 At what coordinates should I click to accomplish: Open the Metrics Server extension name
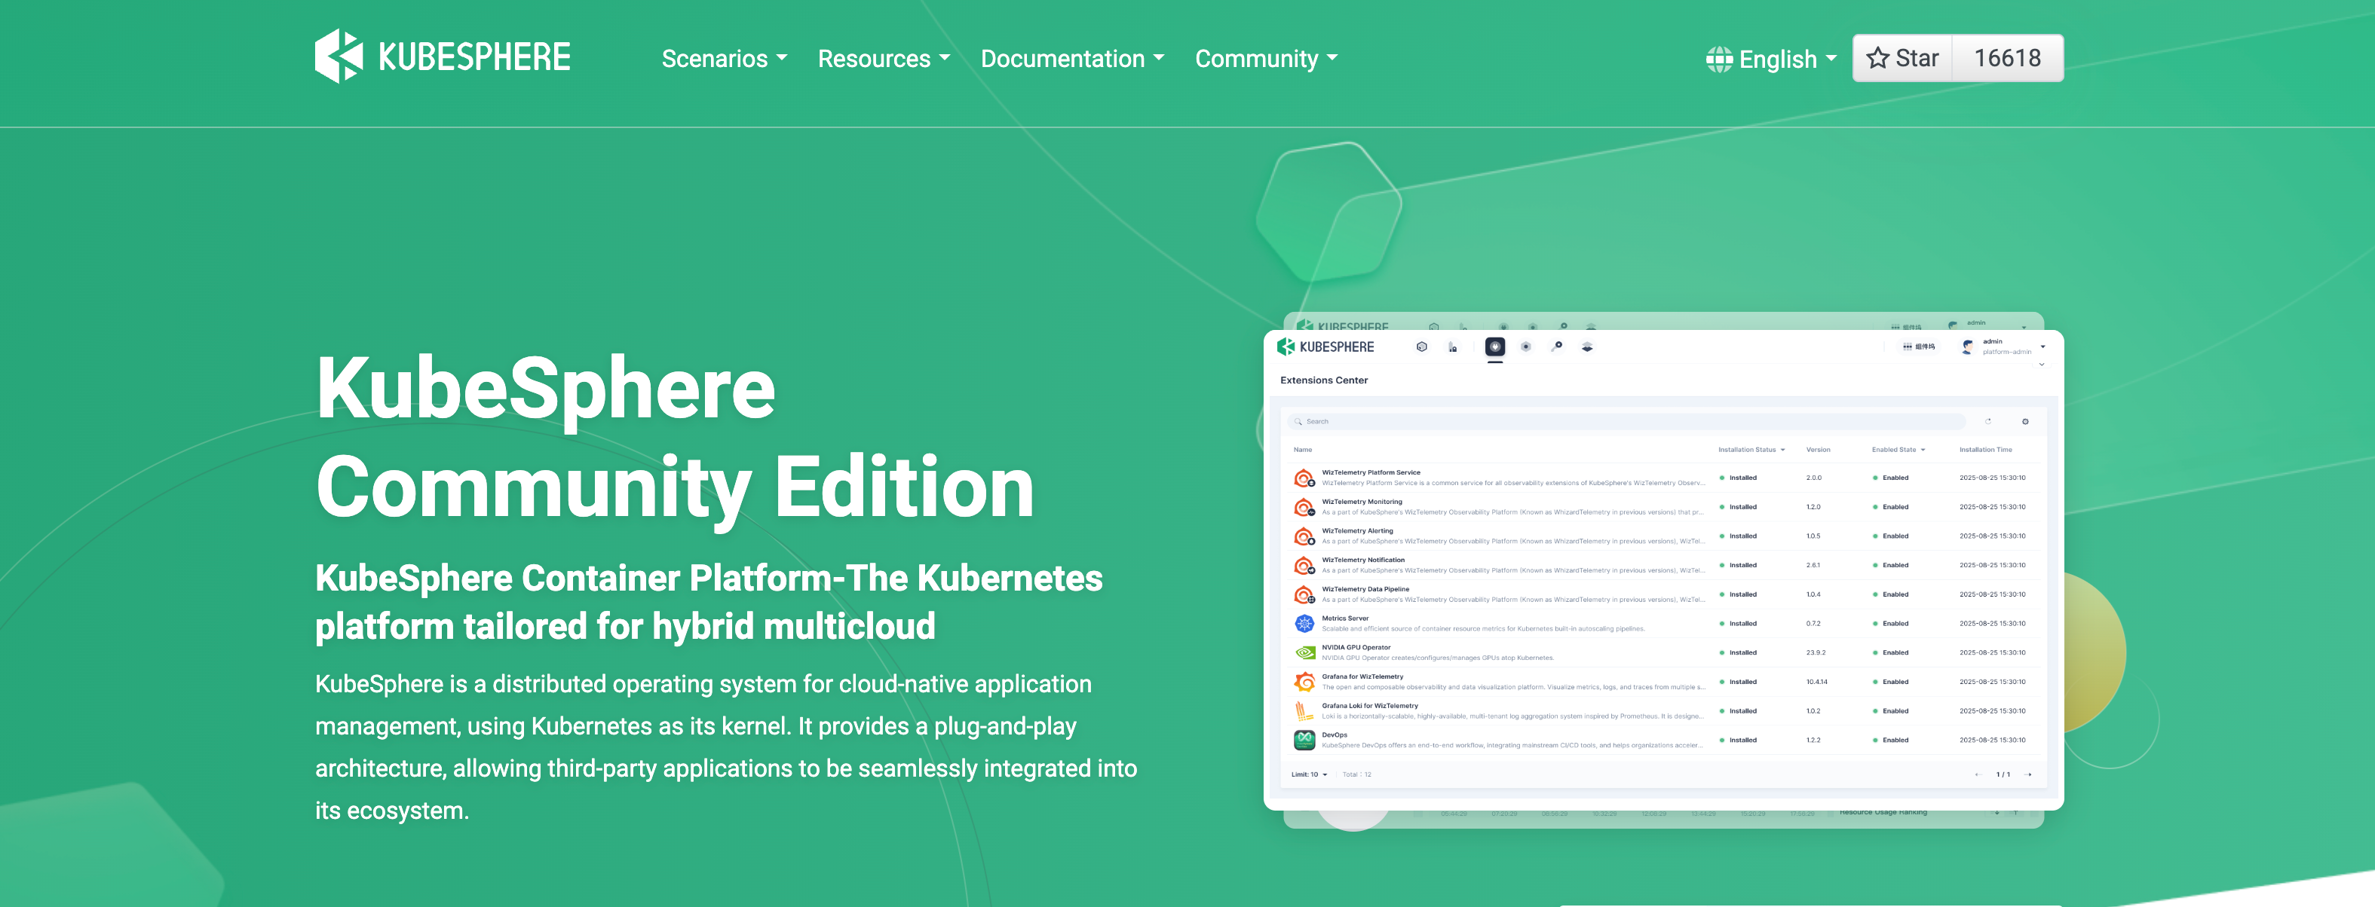(x=1344, y=618)
